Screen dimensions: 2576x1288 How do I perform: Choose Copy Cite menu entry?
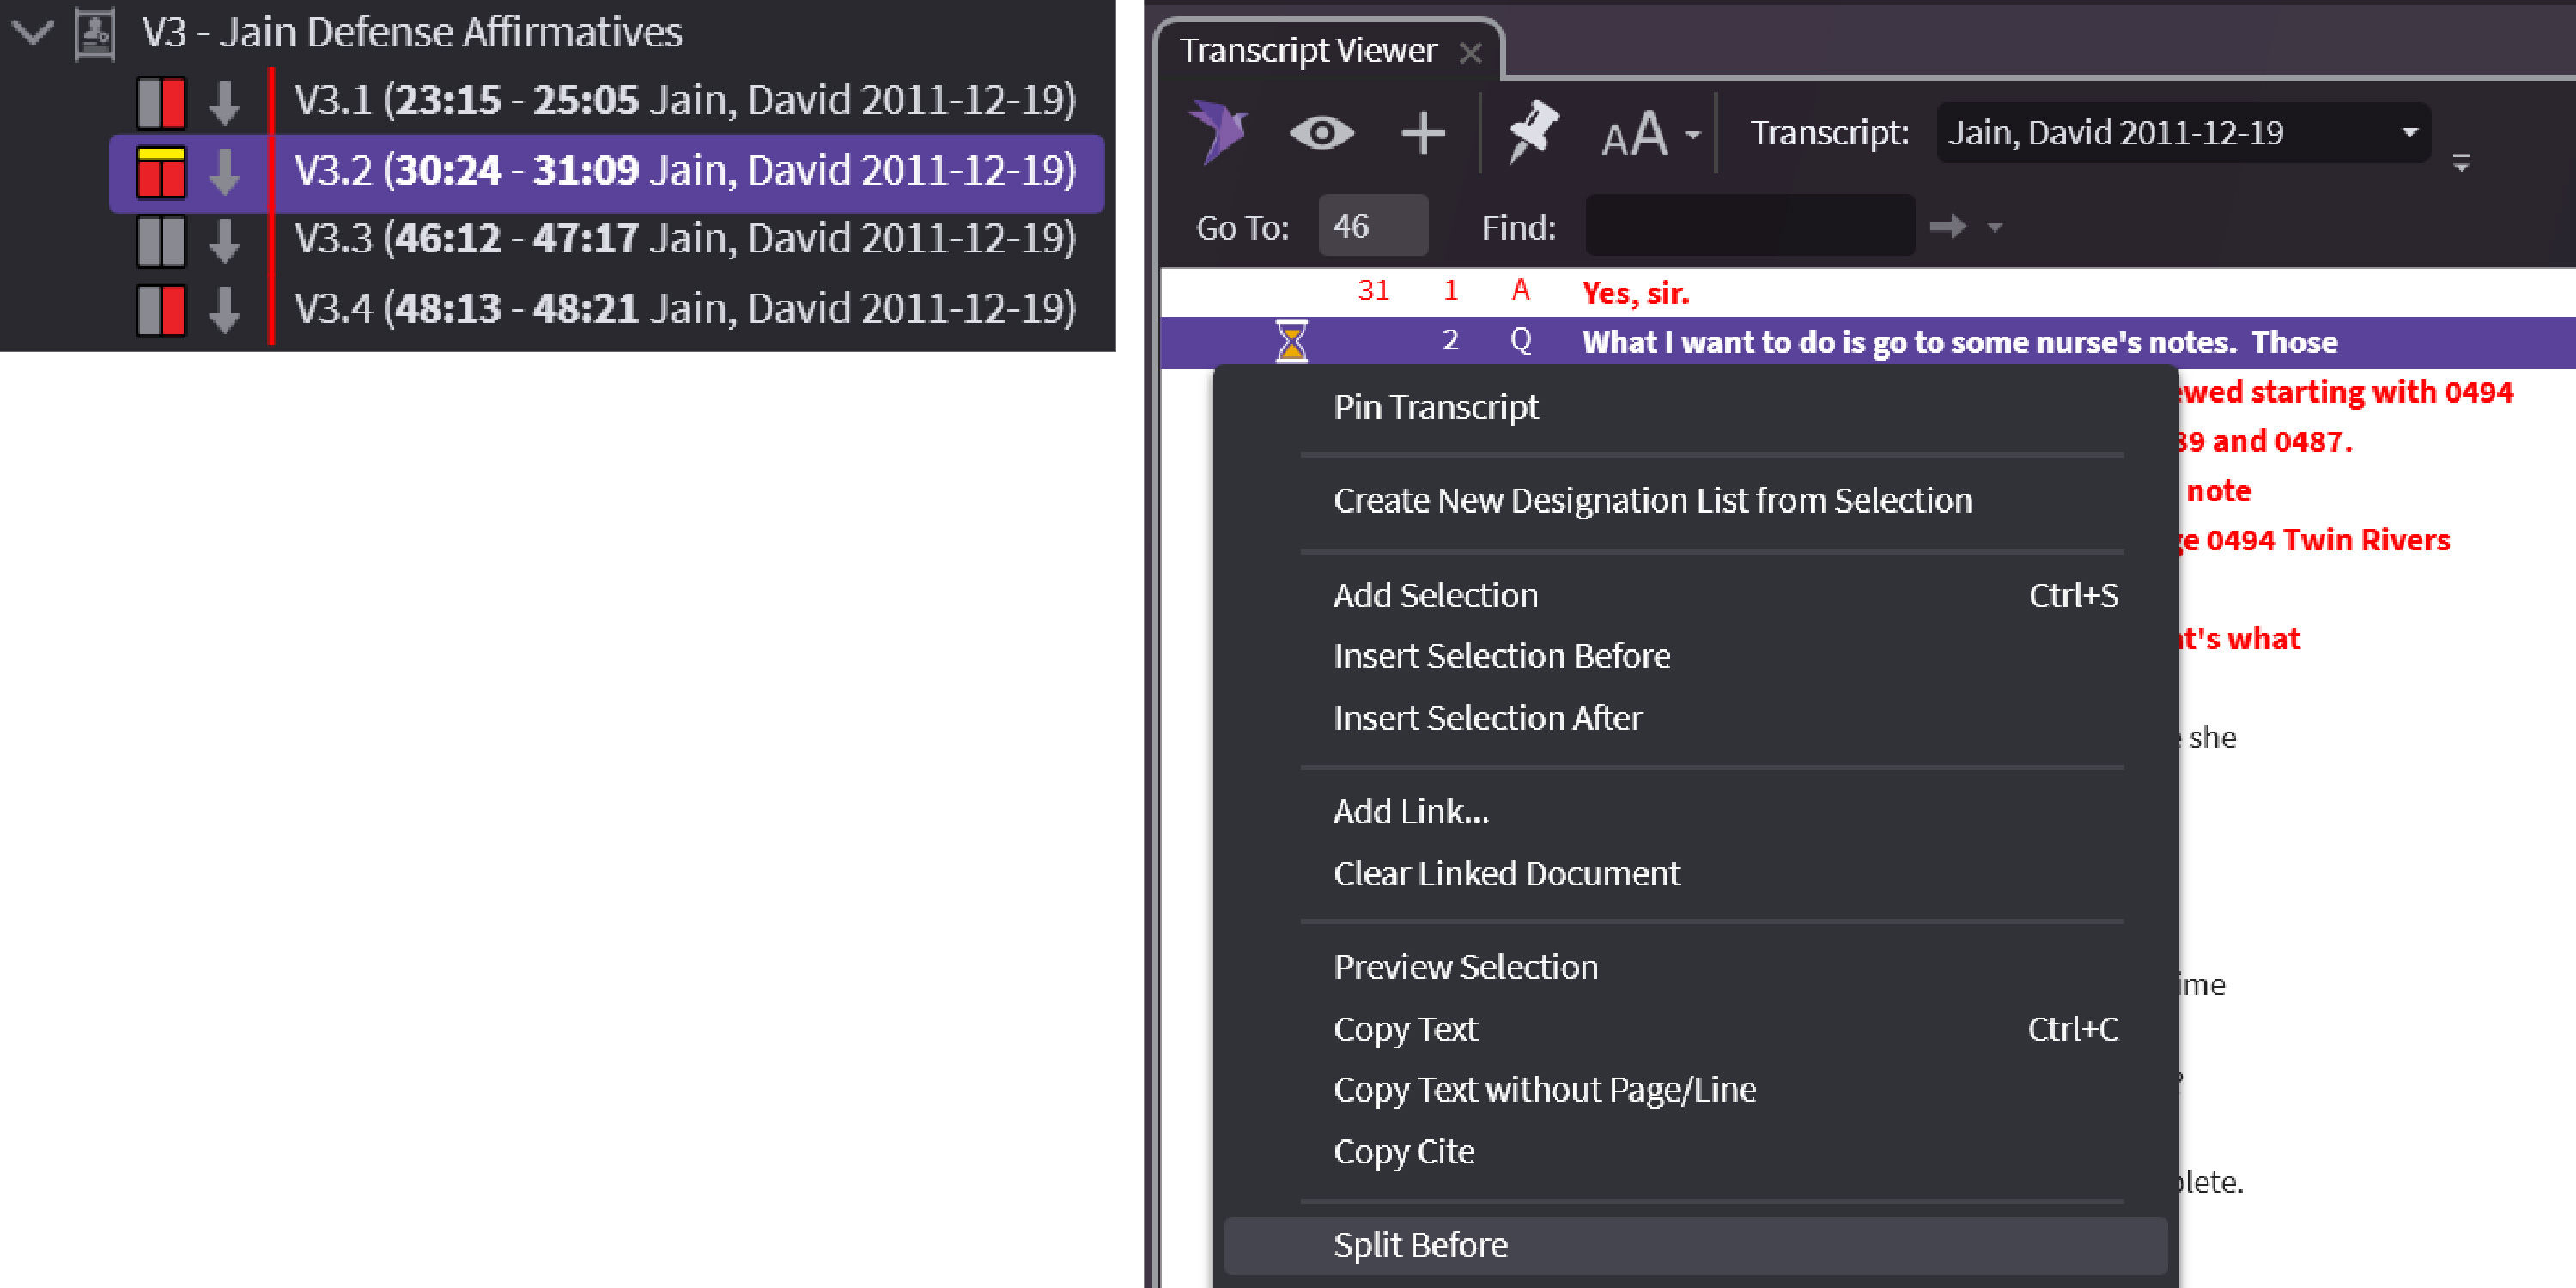pyautogui.click(x=1403, y=1152)
